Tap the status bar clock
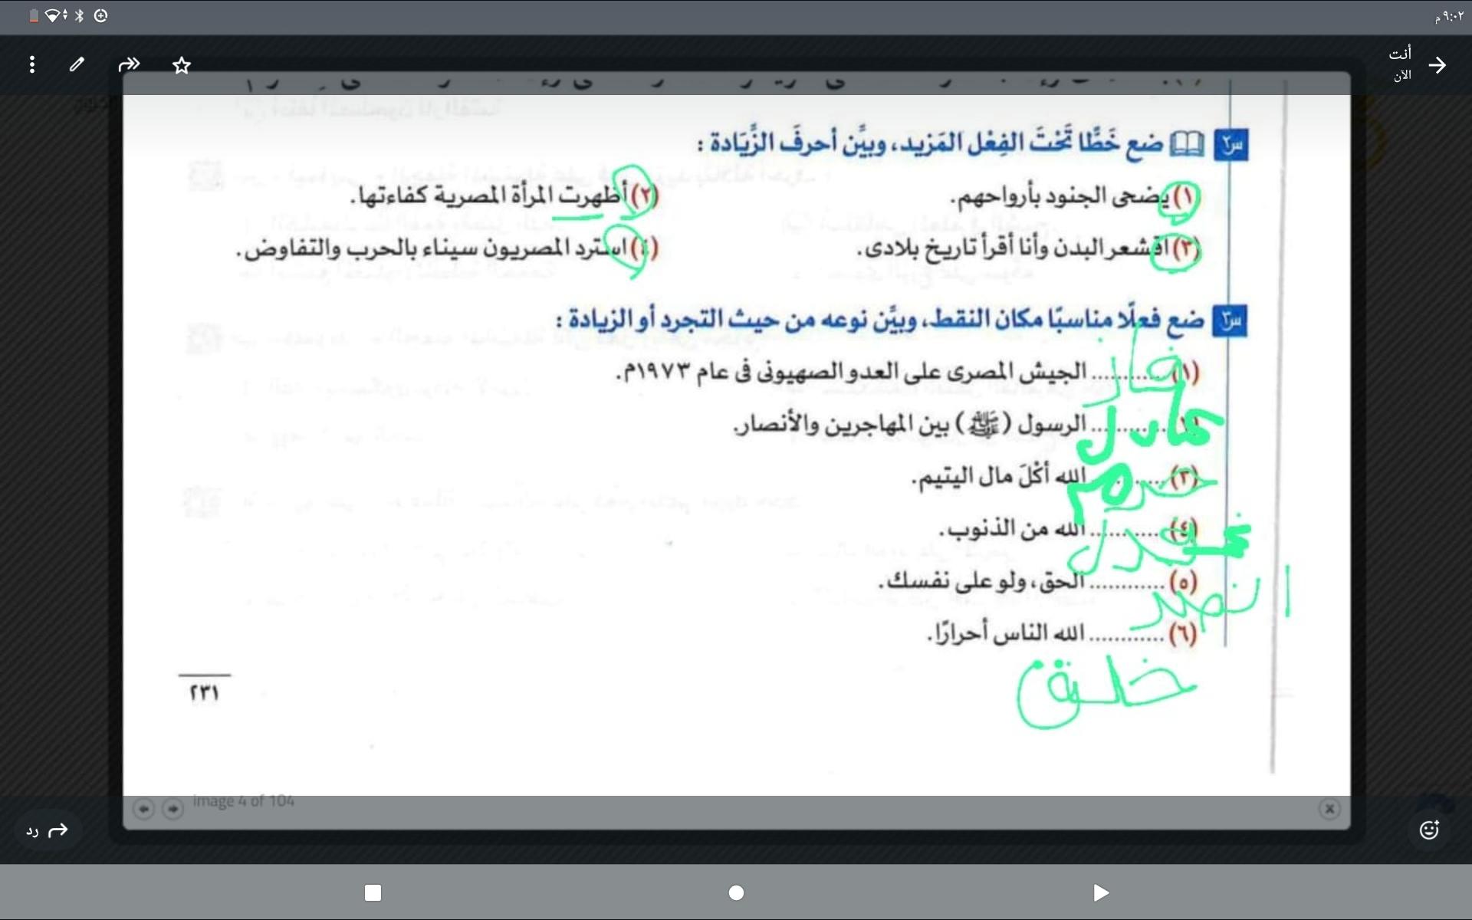The height and width of the screenshot is (920, 1472). (1449, 16)
